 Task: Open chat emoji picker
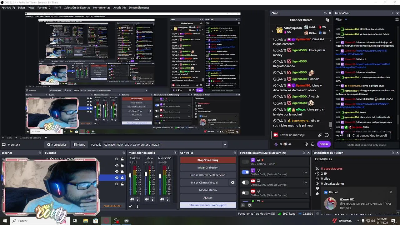327,135
